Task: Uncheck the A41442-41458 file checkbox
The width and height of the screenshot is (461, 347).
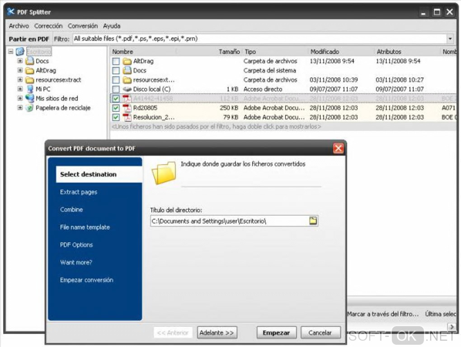Action: (x=116, y=99)
